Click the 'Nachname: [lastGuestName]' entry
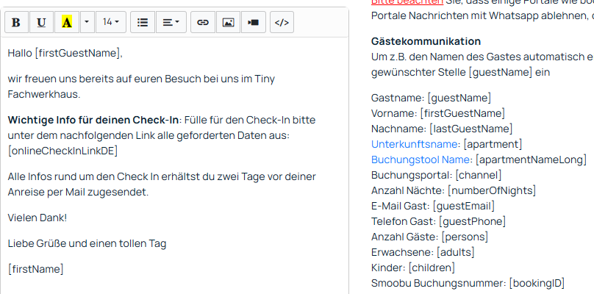Viewport: 594px width, 294px height. point(442,129)
